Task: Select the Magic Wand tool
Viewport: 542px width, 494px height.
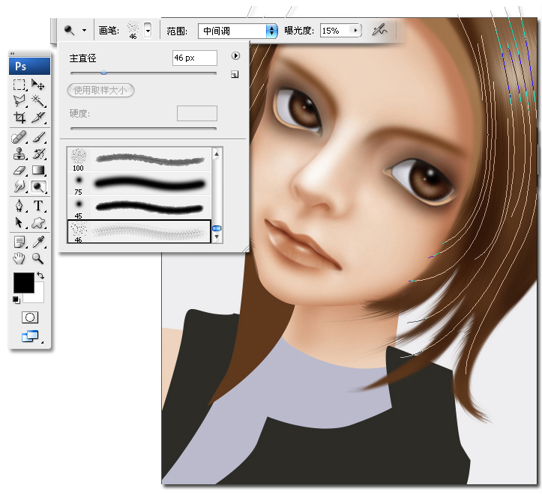Action: 38,101
